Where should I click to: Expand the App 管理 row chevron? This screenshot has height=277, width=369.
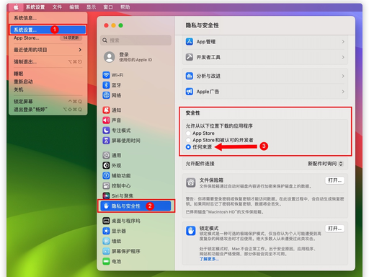point(343,42)
